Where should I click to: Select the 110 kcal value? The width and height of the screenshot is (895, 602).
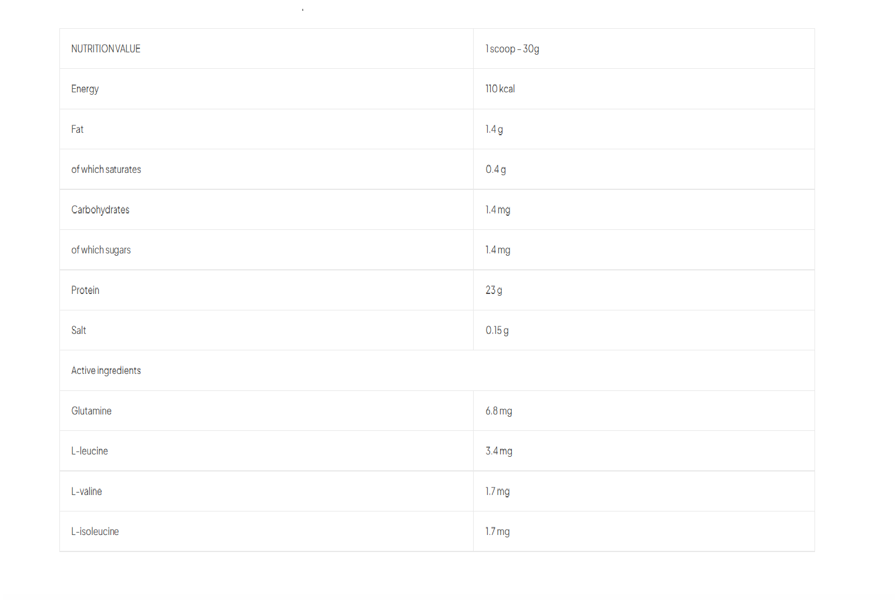pyautogui.click(x=500, y=89)
